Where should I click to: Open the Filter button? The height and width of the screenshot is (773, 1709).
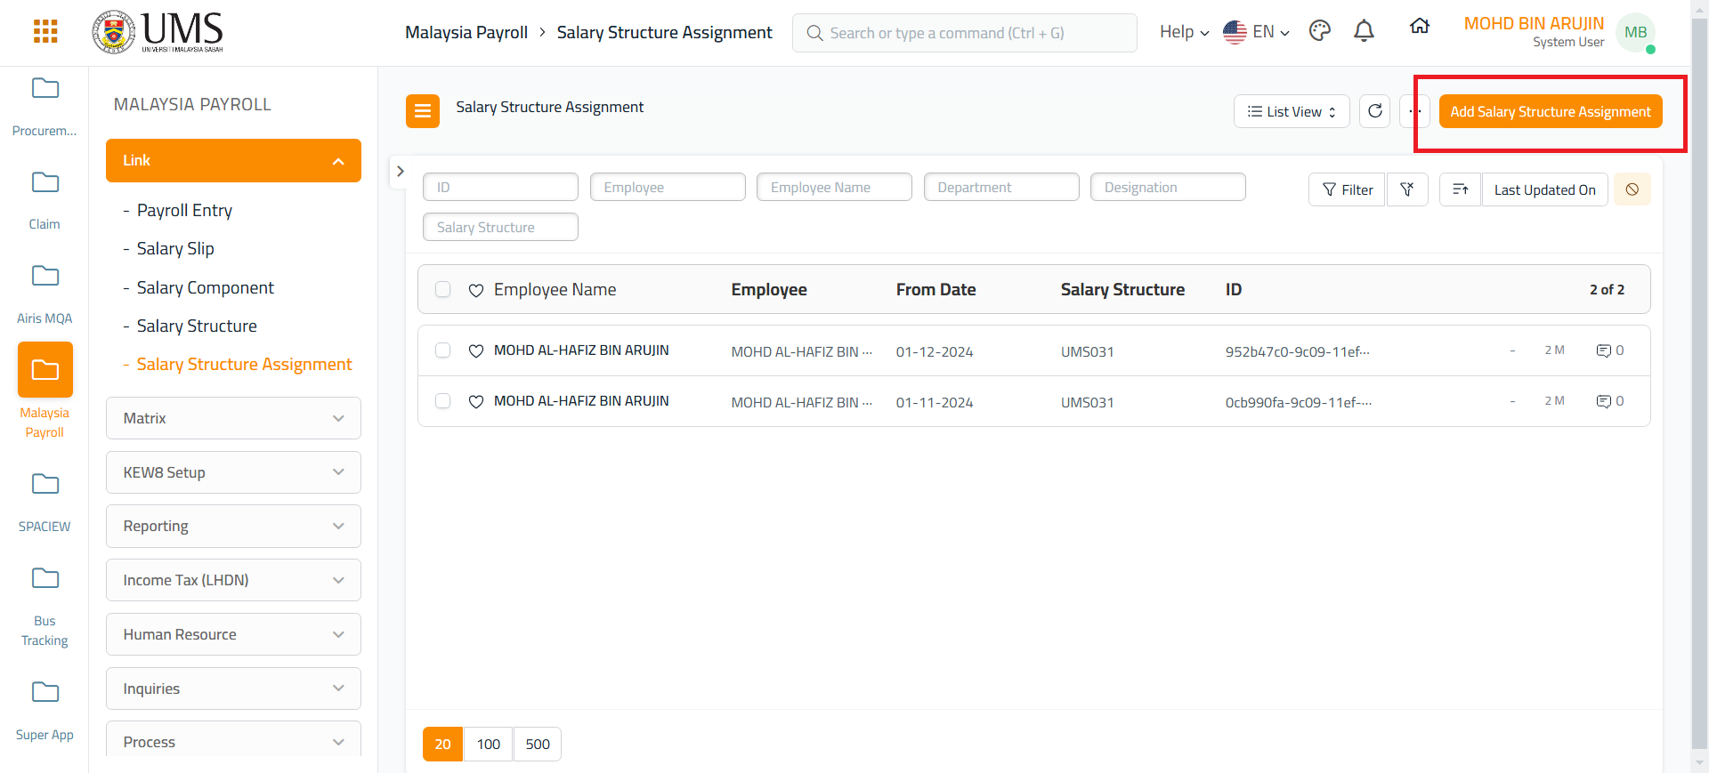point(1347,189)
